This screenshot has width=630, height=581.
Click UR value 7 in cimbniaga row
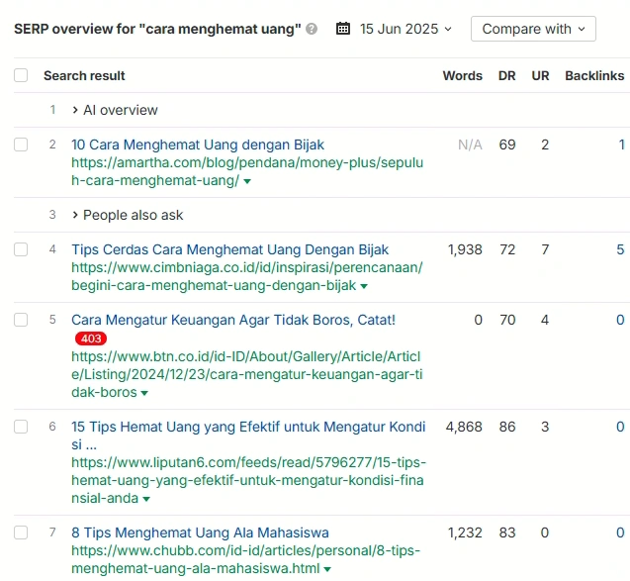pos(545,249)
